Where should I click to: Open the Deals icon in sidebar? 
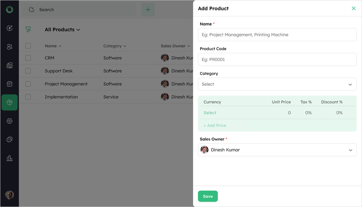[10, 28]
